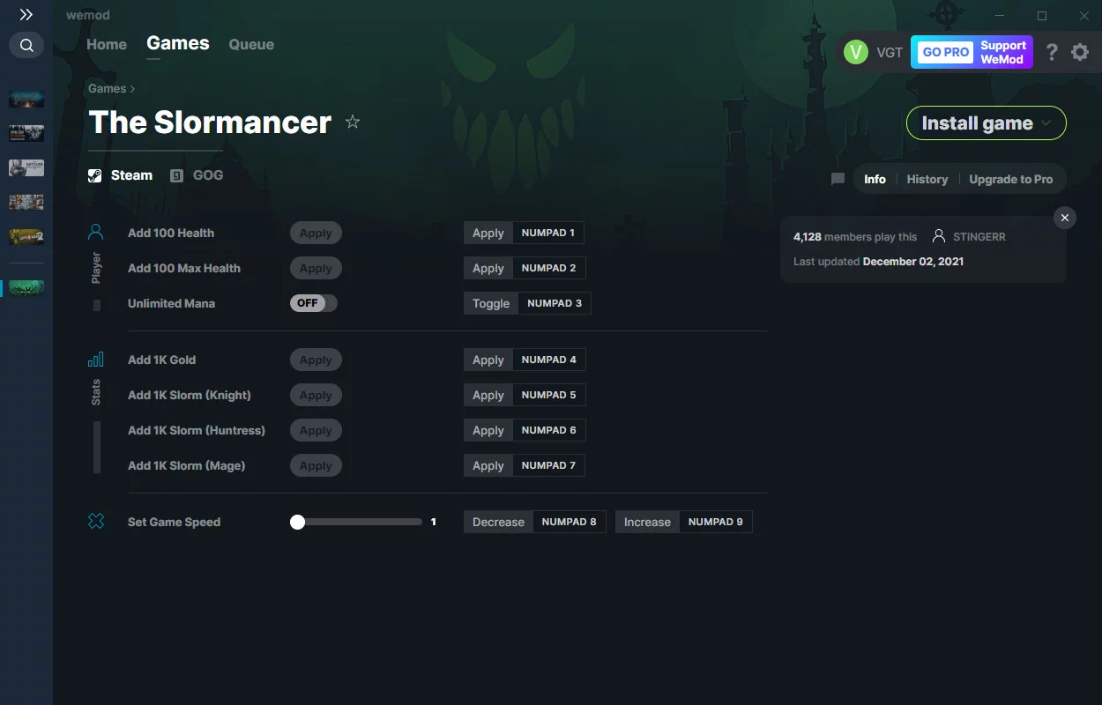Click Apply hotkey button beside NUMPAD 4

488,360
